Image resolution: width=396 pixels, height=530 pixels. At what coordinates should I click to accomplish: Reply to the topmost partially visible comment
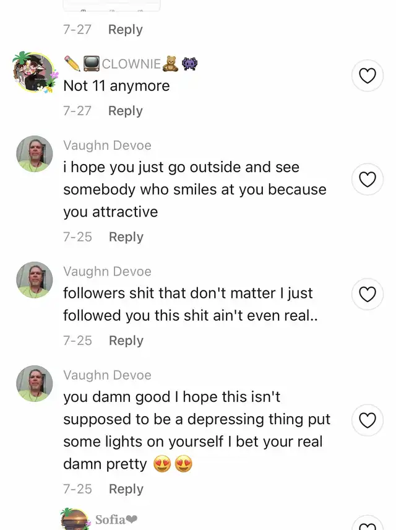point(126,30)
